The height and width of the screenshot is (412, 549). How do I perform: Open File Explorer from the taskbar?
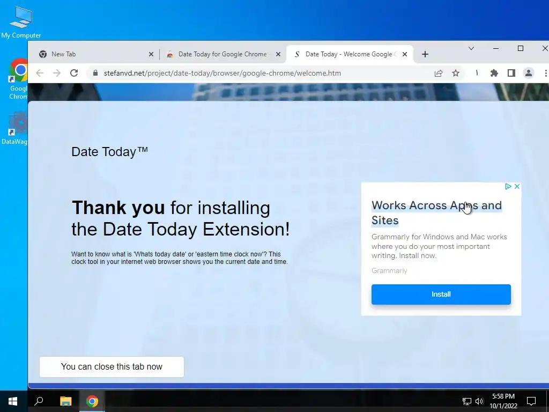tap(65, 401)
